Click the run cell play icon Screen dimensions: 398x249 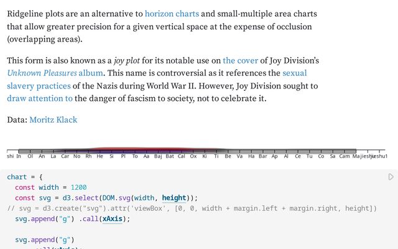coord(391,177)
